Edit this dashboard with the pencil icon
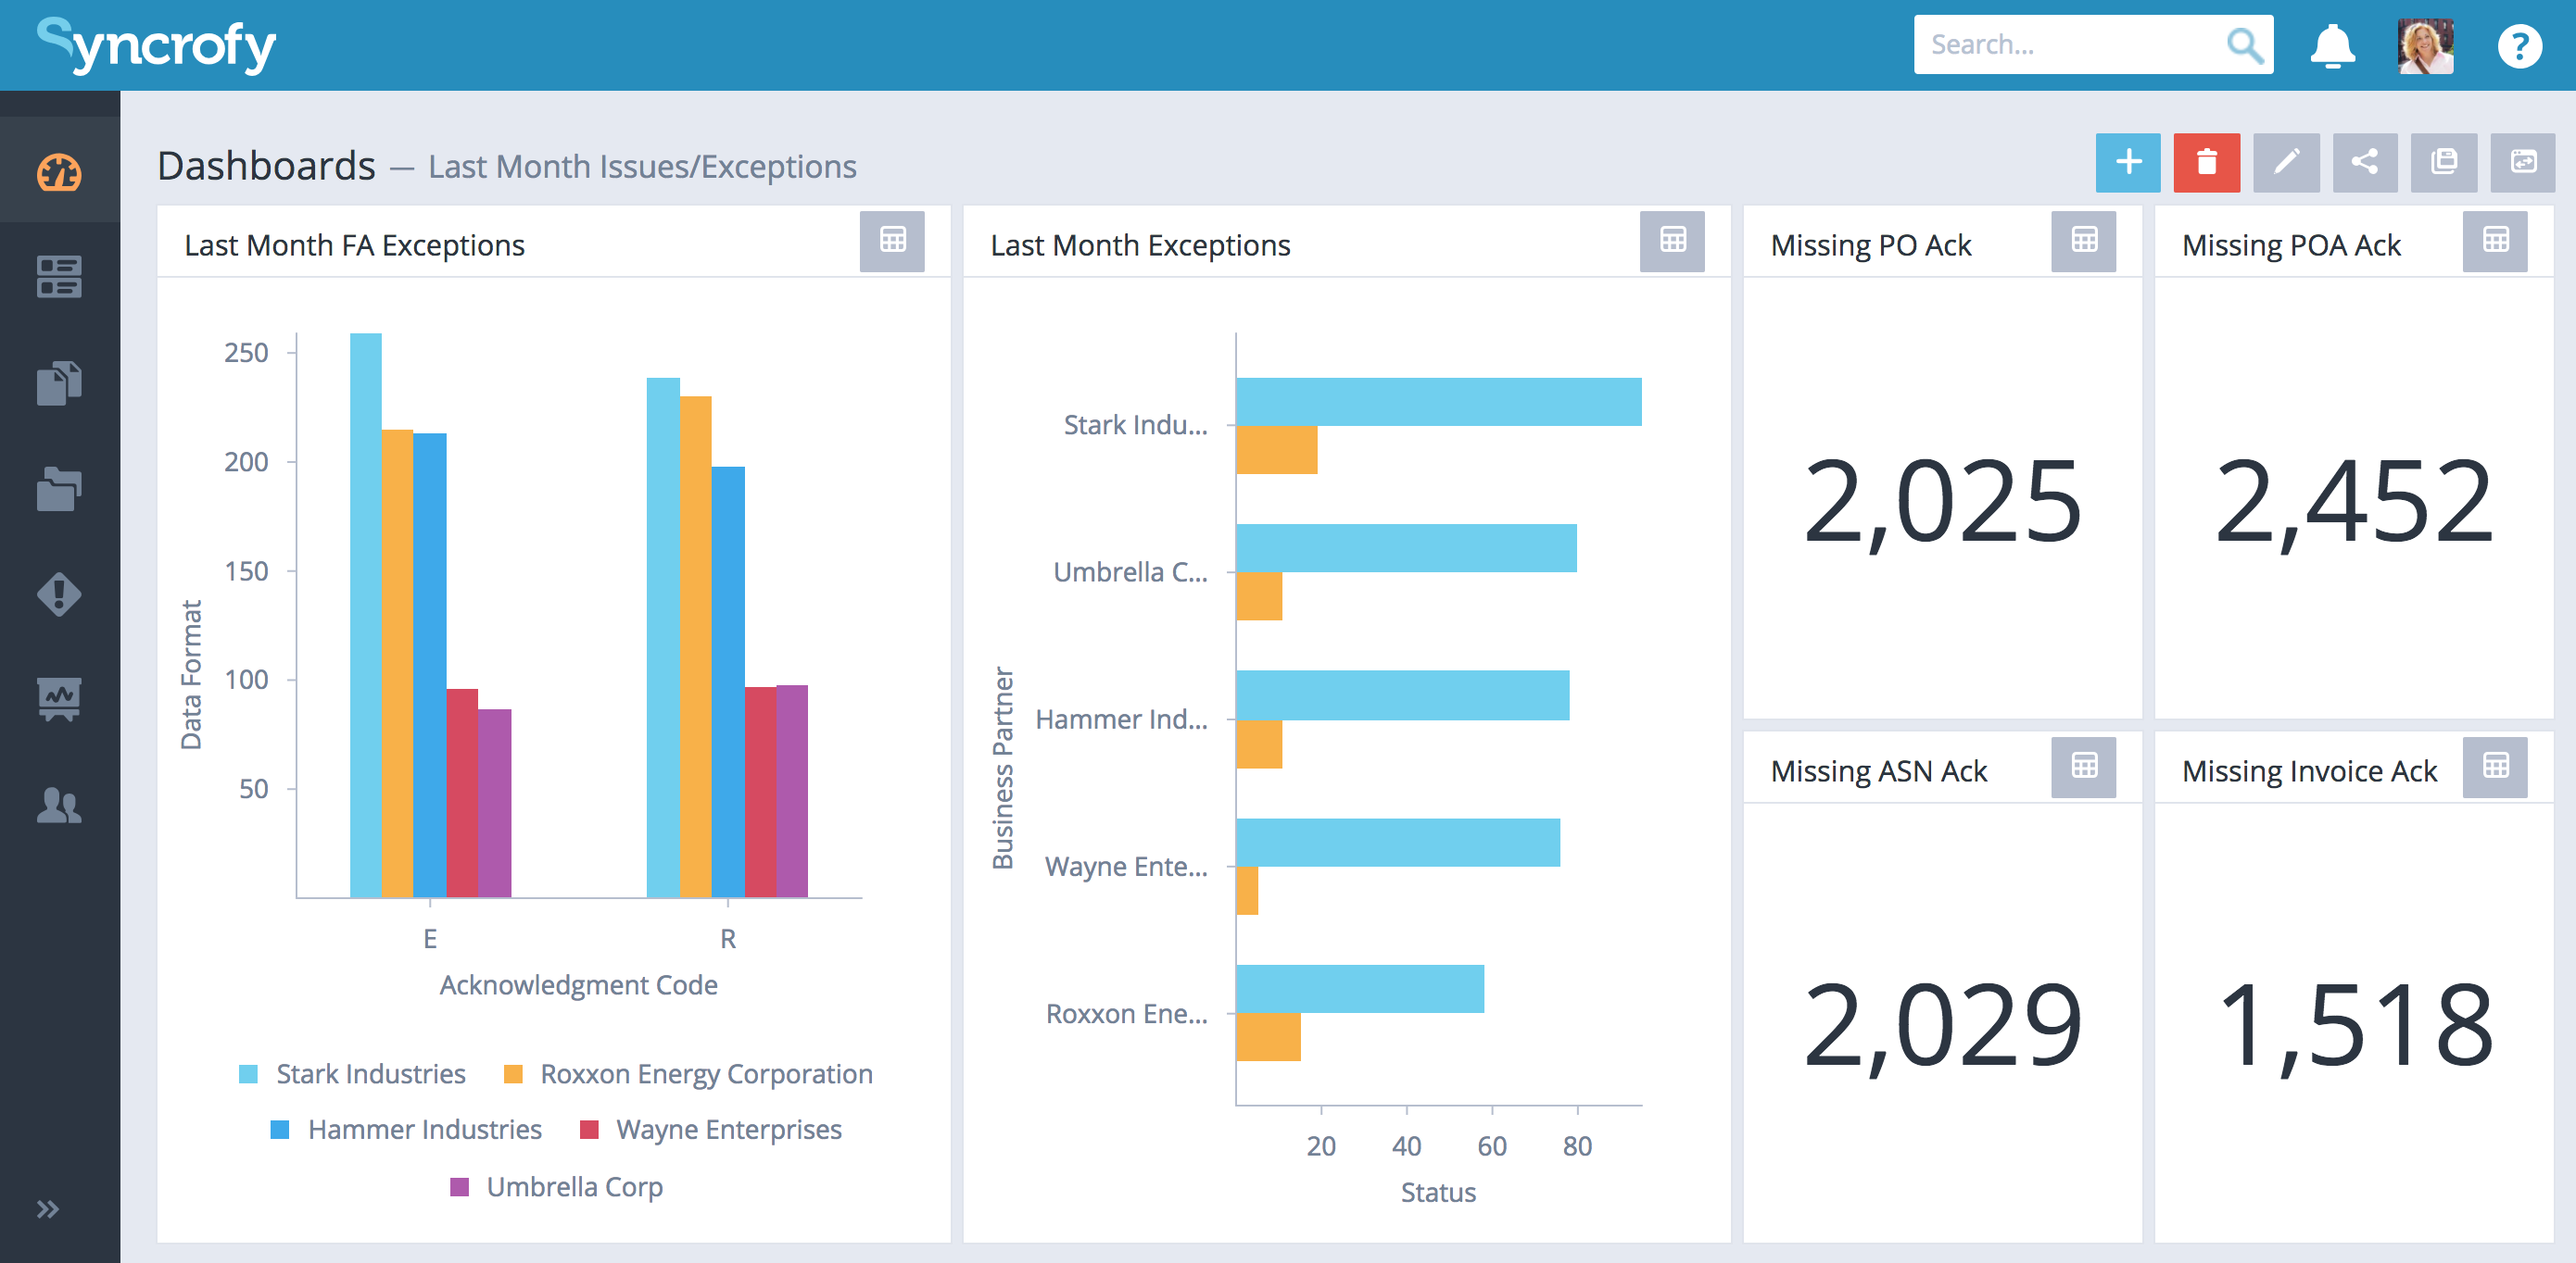The height and width of the screenshot is (1263, 2576). [x=2286, y=162]
